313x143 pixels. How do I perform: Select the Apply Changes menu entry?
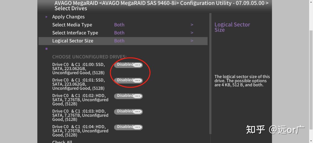[68, 17]
